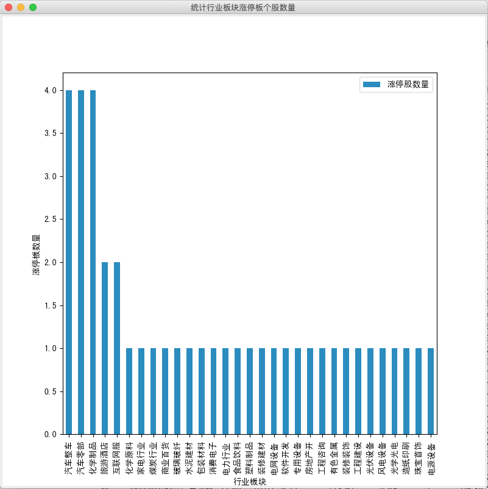The width and height of the screenshot is (488, 489).
Task: Click the x tick label 汽车零部
Action: coord(81,458)
